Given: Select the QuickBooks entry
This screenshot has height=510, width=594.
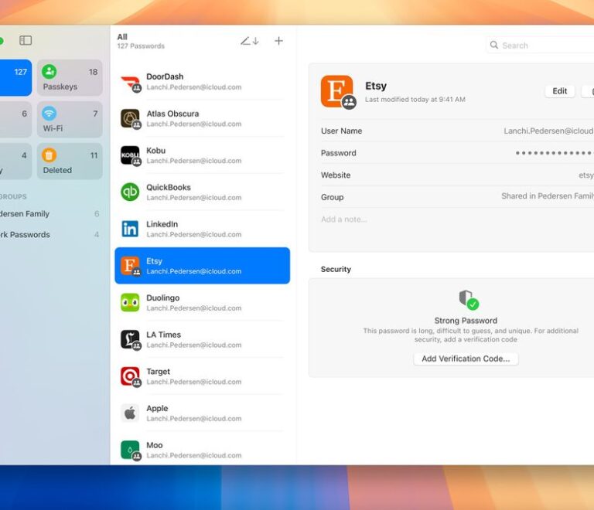Looking at the screenshot, I should click(x=203, y=192).
